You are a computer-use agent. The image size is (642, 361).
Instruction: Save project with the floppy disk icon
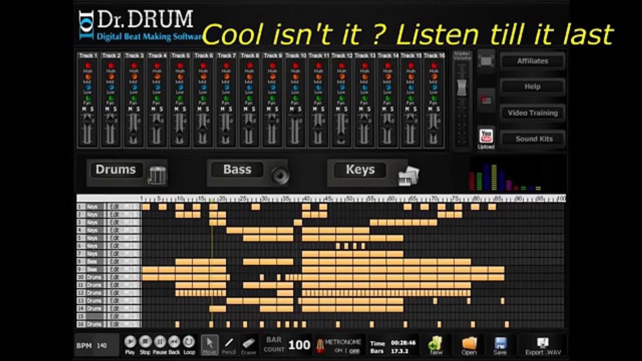pyautogui.click(x=500, y=343)
